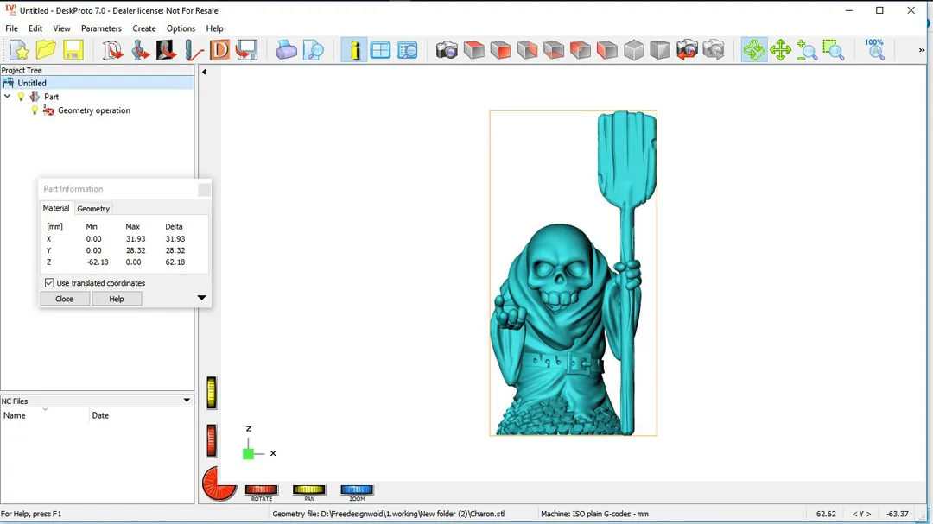
Task: Save the project using the floppy disk icon
Action: click(73, 50)
